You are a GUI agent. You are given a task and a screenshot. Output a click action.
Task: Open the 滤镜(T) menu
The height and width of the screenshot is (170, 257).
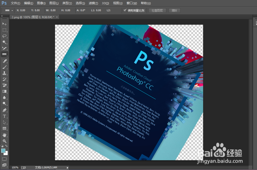[93, 3]
